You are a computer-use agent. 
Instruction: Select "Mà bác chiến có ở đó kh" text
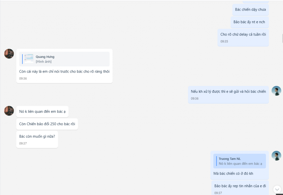(x=233, y=174)
